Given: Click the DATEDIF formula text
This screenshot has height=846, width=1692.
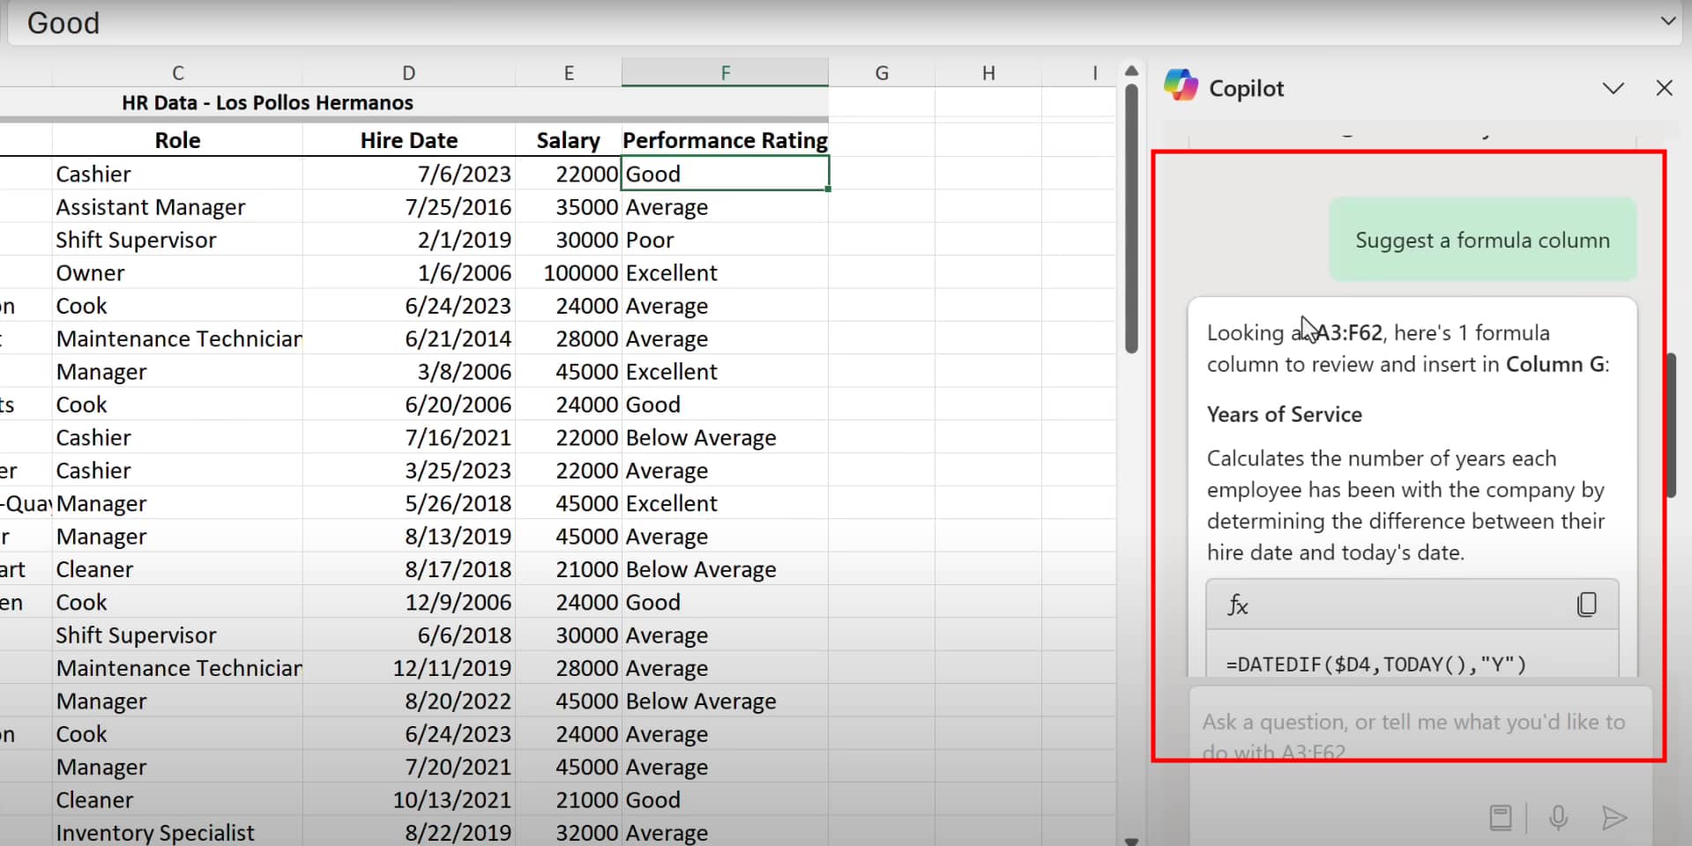Looking at the screenshot, I should pyautogui.click(x=1375, y=664).
